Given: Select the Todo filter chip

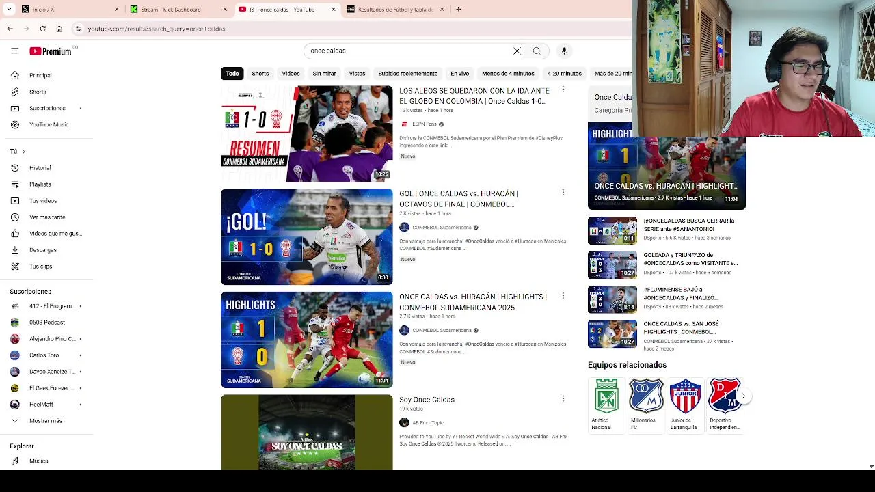Looking at the screenshot, I should 232,73.
